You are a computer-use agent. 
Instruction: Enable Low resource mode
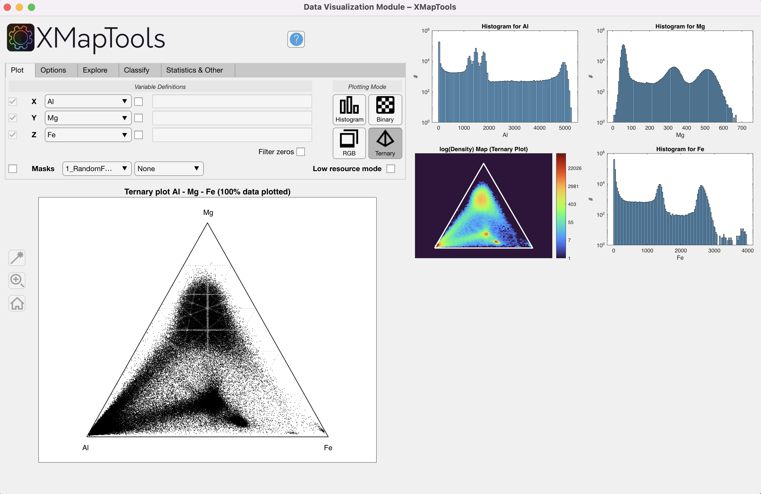click(x=391, y=168)
